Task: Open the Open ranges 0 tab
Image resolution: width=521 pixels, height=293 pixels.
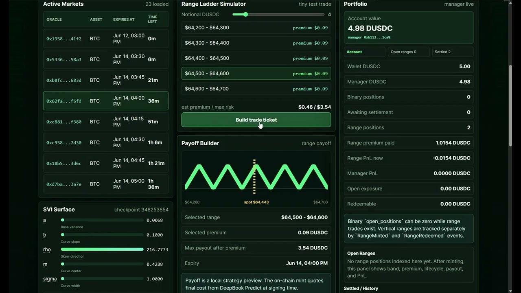Action: (x=409, y=52)
